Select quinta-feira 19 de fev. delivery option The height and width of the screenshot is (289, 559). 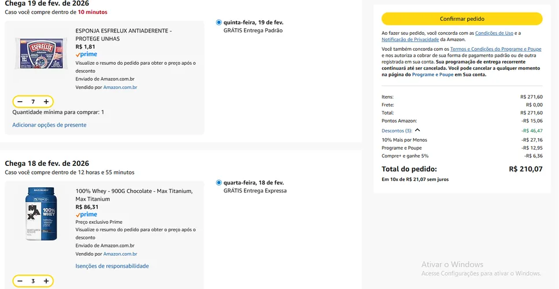[219, 23]
